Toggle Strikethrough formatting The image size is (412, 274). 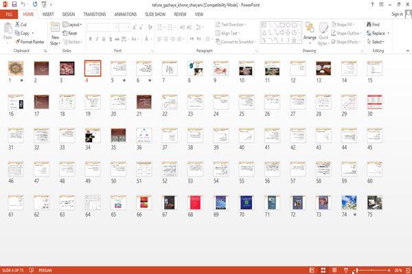pyautogui.click(x=117, y=39)
